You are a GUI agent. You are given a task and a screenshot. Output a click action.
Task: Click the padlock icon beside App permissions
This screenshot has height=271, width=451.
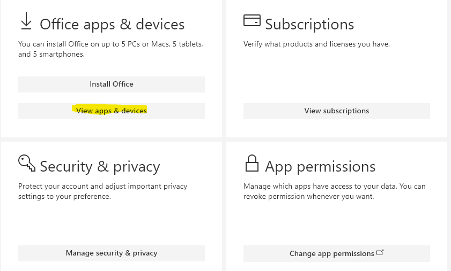click(252, 163)
